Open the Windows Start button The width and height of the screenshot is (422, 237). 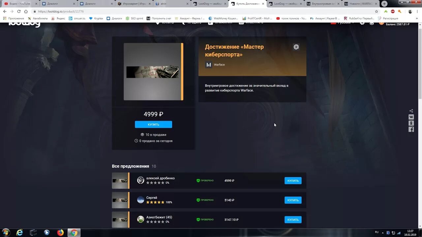tap(6, 232)
